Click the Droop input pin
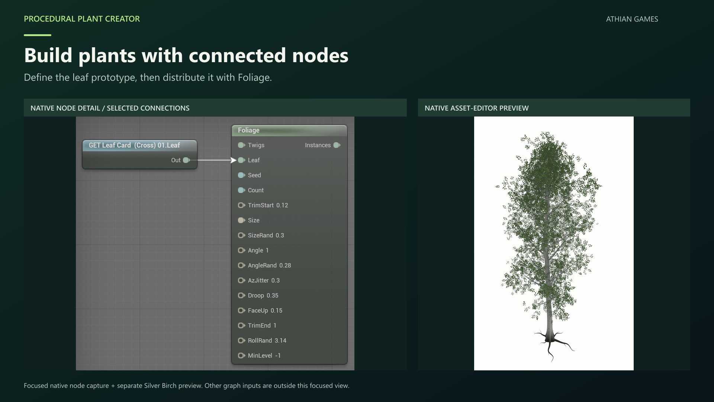Viewport: 714px width, 402px height. pyautogui.click(x=241, y=296)
